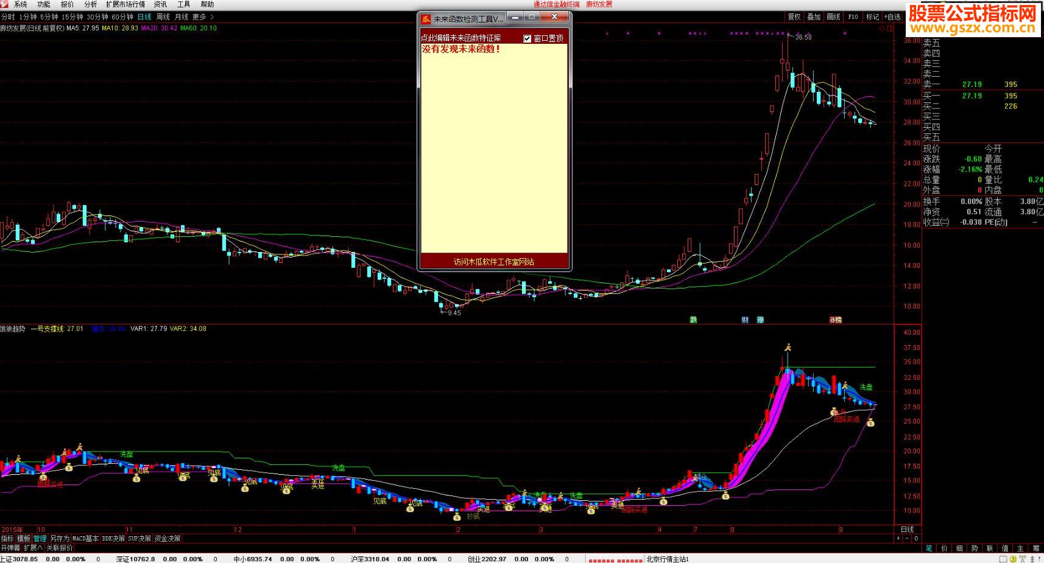Click the 跌 marker below main chart

coord(693,320)
